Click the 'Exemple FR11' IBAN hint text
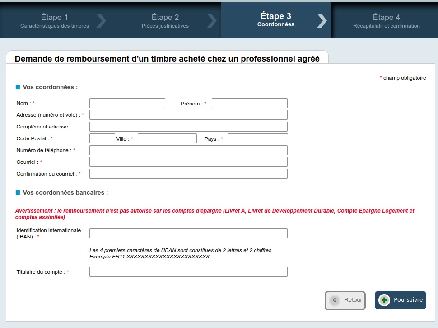Screen dimensions: 438x328 [x=149, y=257]
